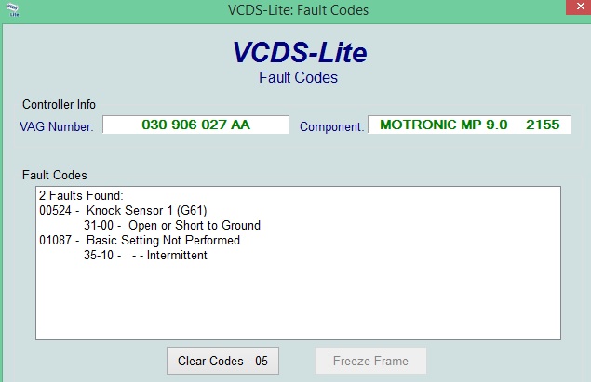Select the 31-00 Open or Short to Ground line

[171, 225]
